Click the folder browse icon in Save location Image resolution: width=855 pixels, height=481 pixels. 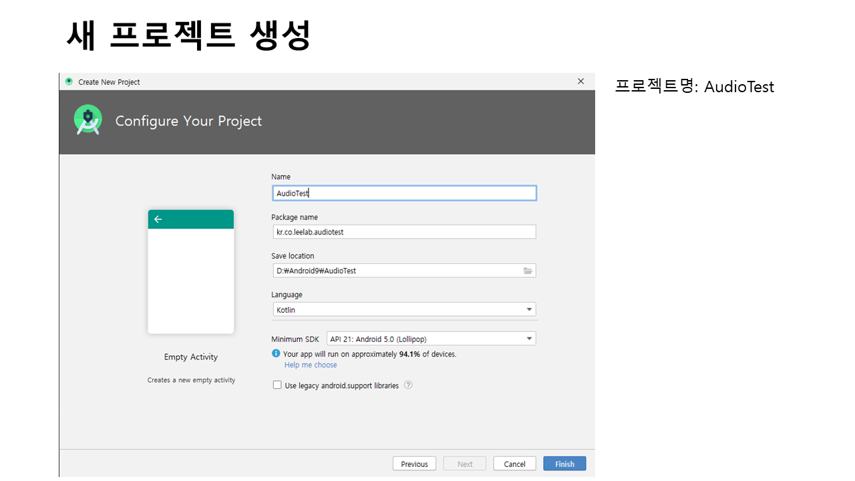pyautogui.click(x=528, y=271)
